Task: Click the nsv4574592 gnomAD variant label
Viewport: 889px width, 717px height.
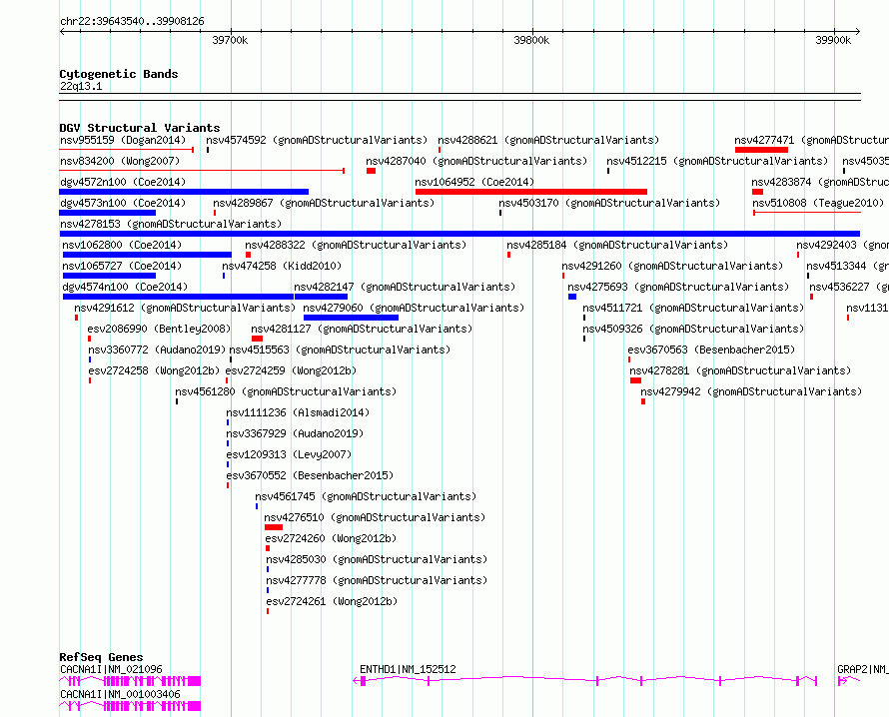Action: (317, 140)
